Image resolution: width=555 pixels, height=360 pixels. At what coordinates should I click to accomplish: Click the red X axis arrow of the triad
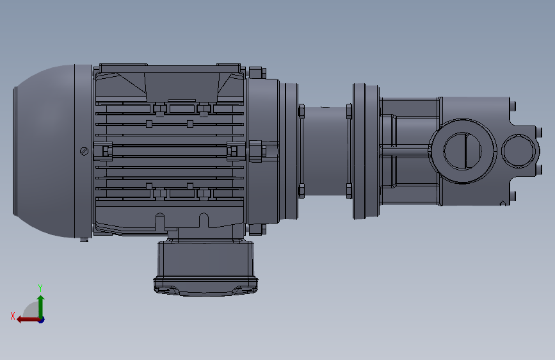(28, 320)
